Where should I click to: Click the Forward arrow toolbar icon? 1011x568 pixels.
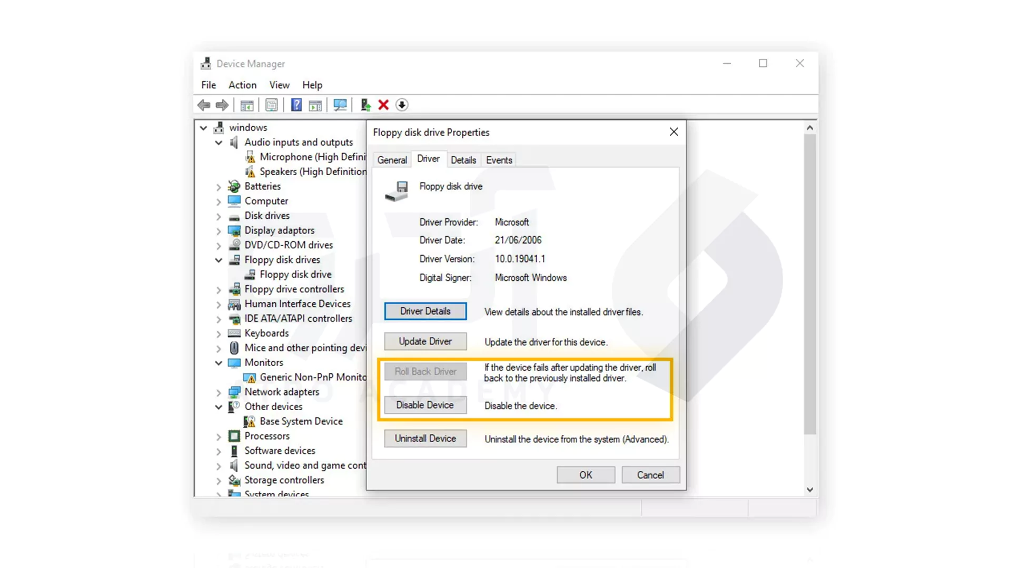tap(222, 105)
